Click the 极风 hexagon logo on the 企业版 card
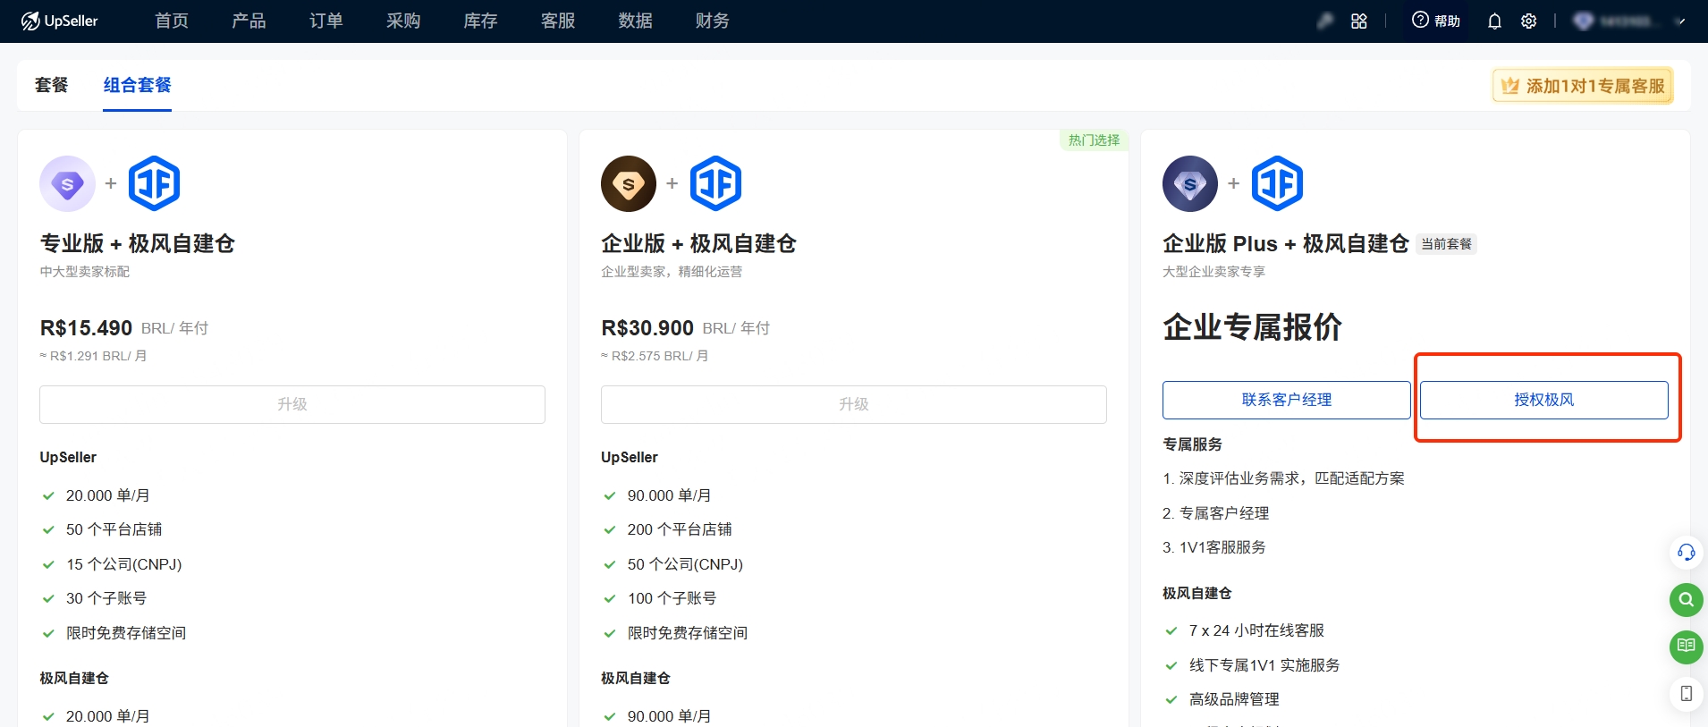 pyautogui.click(x=716, y=183)
